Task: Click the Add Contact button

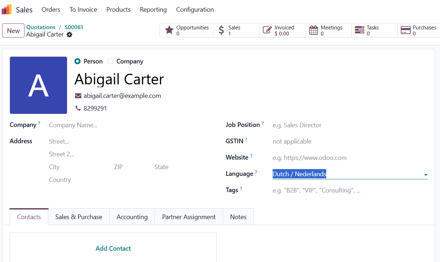Action: (x=113, y=249)
